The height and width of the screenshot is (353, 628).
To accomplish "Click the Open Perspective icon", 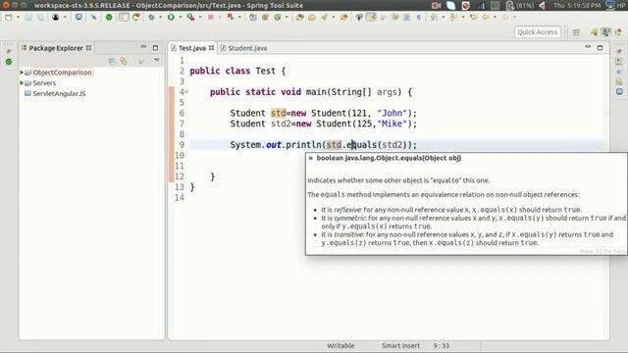I will click(x=576, y=32).
